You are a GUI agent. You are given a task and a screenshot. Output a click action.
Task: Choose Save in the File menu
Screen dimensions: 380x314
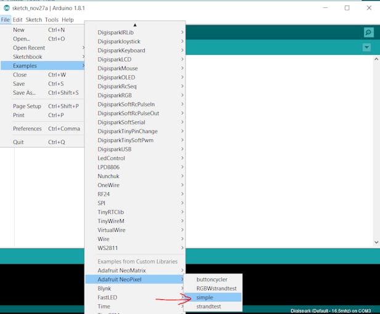point(42,84)
